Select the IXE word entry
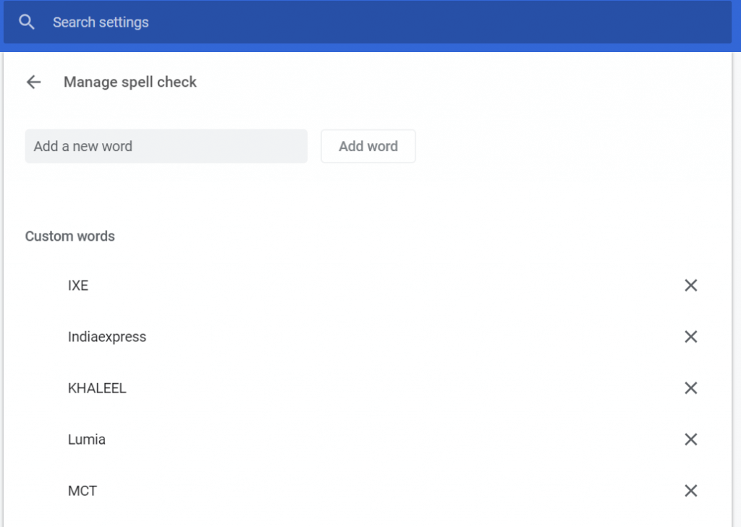Viewport: 741px width, 527px height. point(78,286)
